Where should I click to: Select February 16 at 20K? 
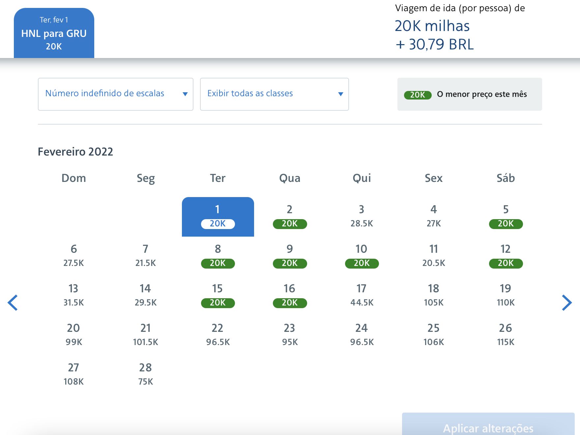pyautogui.click(x=290, y=296)
